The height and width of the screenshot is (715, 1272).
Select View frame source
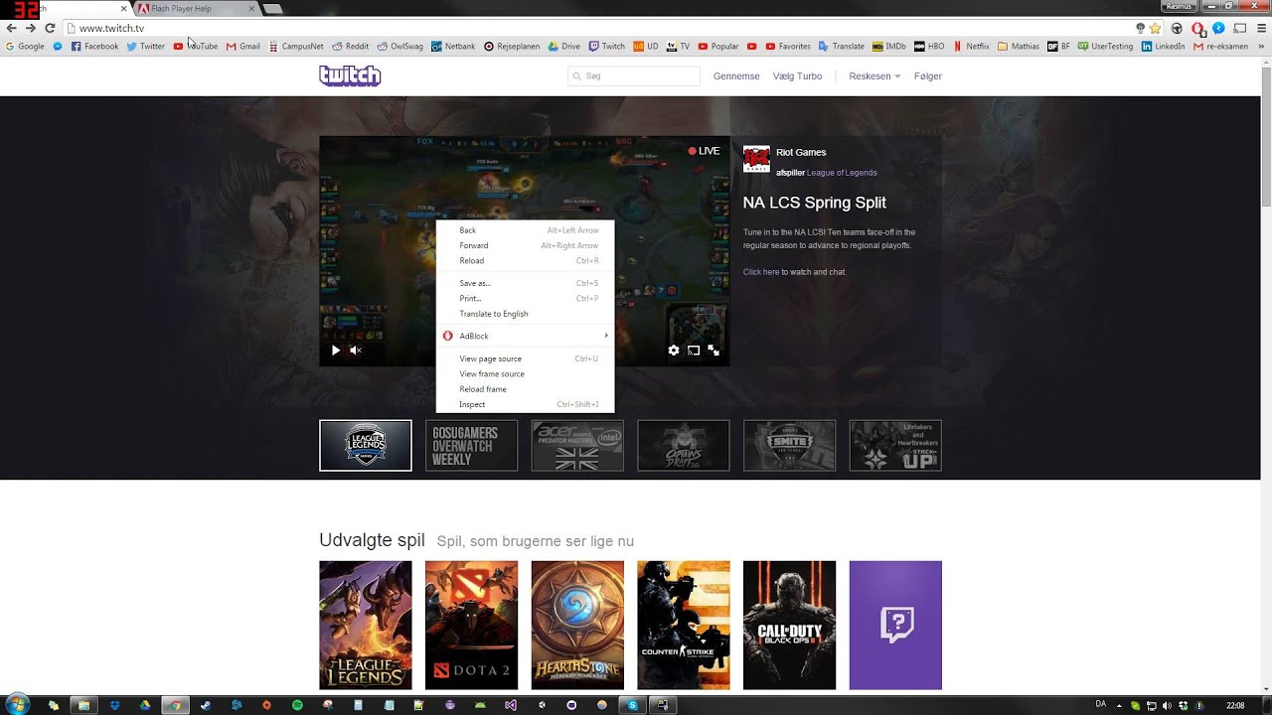525,373
